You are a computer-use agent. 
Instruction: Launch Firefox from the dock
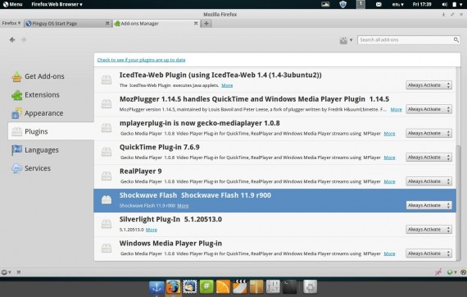click(x=173, y=287)
